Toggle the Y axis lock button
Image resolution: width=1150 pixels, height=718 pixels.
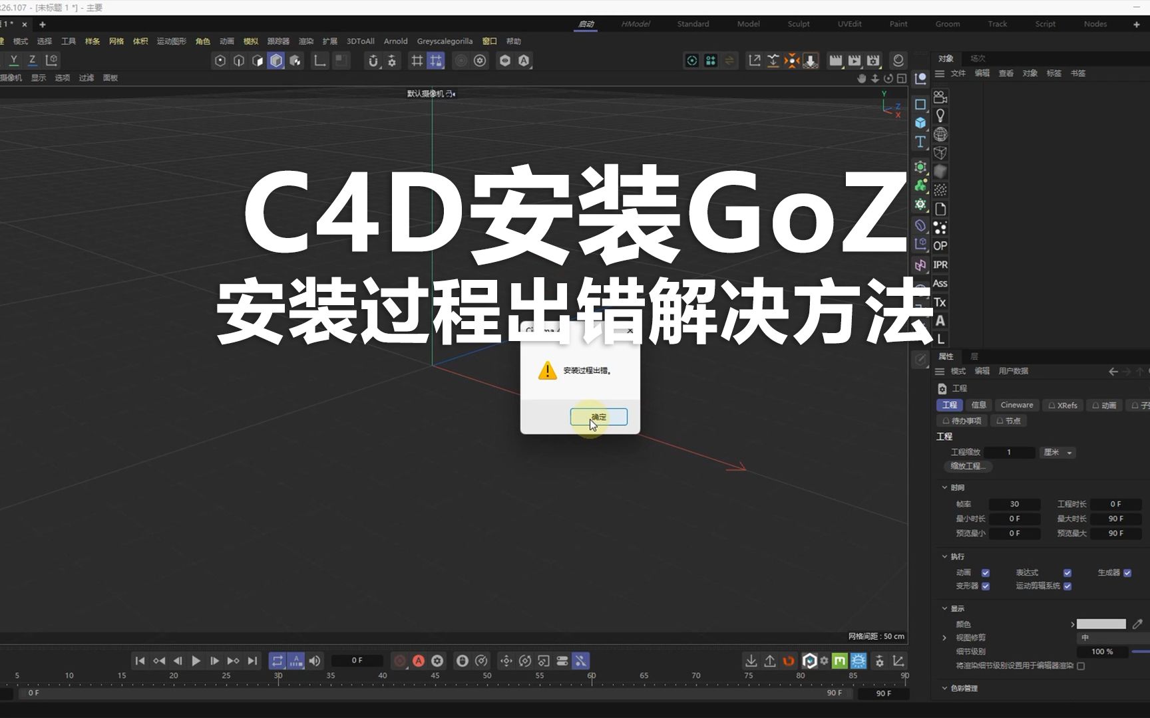[x=14, y=60]
